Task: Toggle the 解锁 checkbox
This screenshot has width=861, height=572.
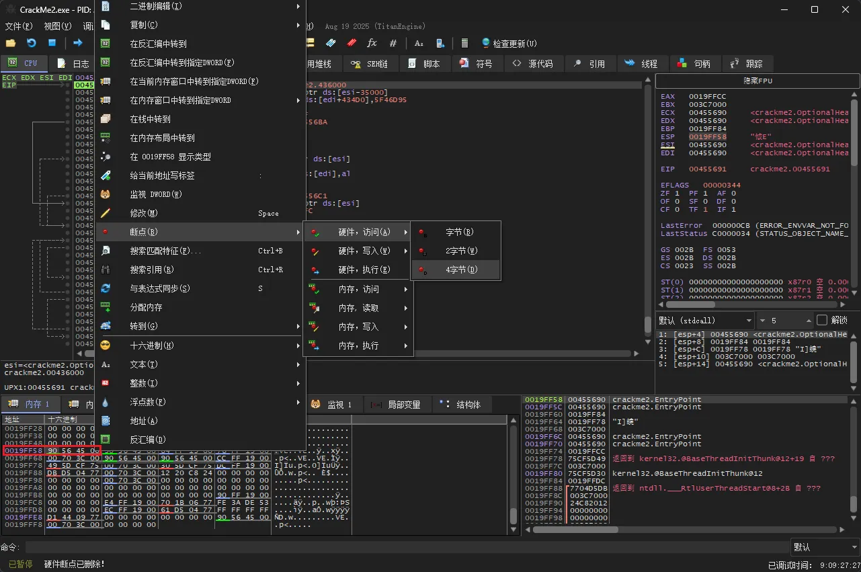Action: tap(822, 320)
